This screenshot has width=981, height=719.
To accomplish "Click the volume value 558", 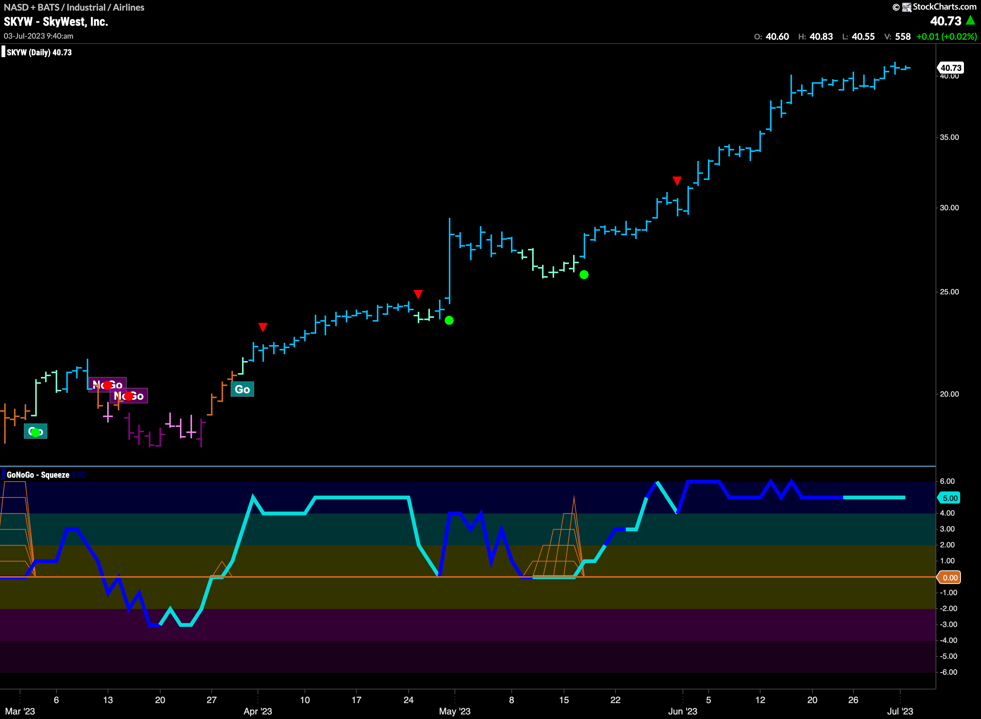I will click(903, 37).
